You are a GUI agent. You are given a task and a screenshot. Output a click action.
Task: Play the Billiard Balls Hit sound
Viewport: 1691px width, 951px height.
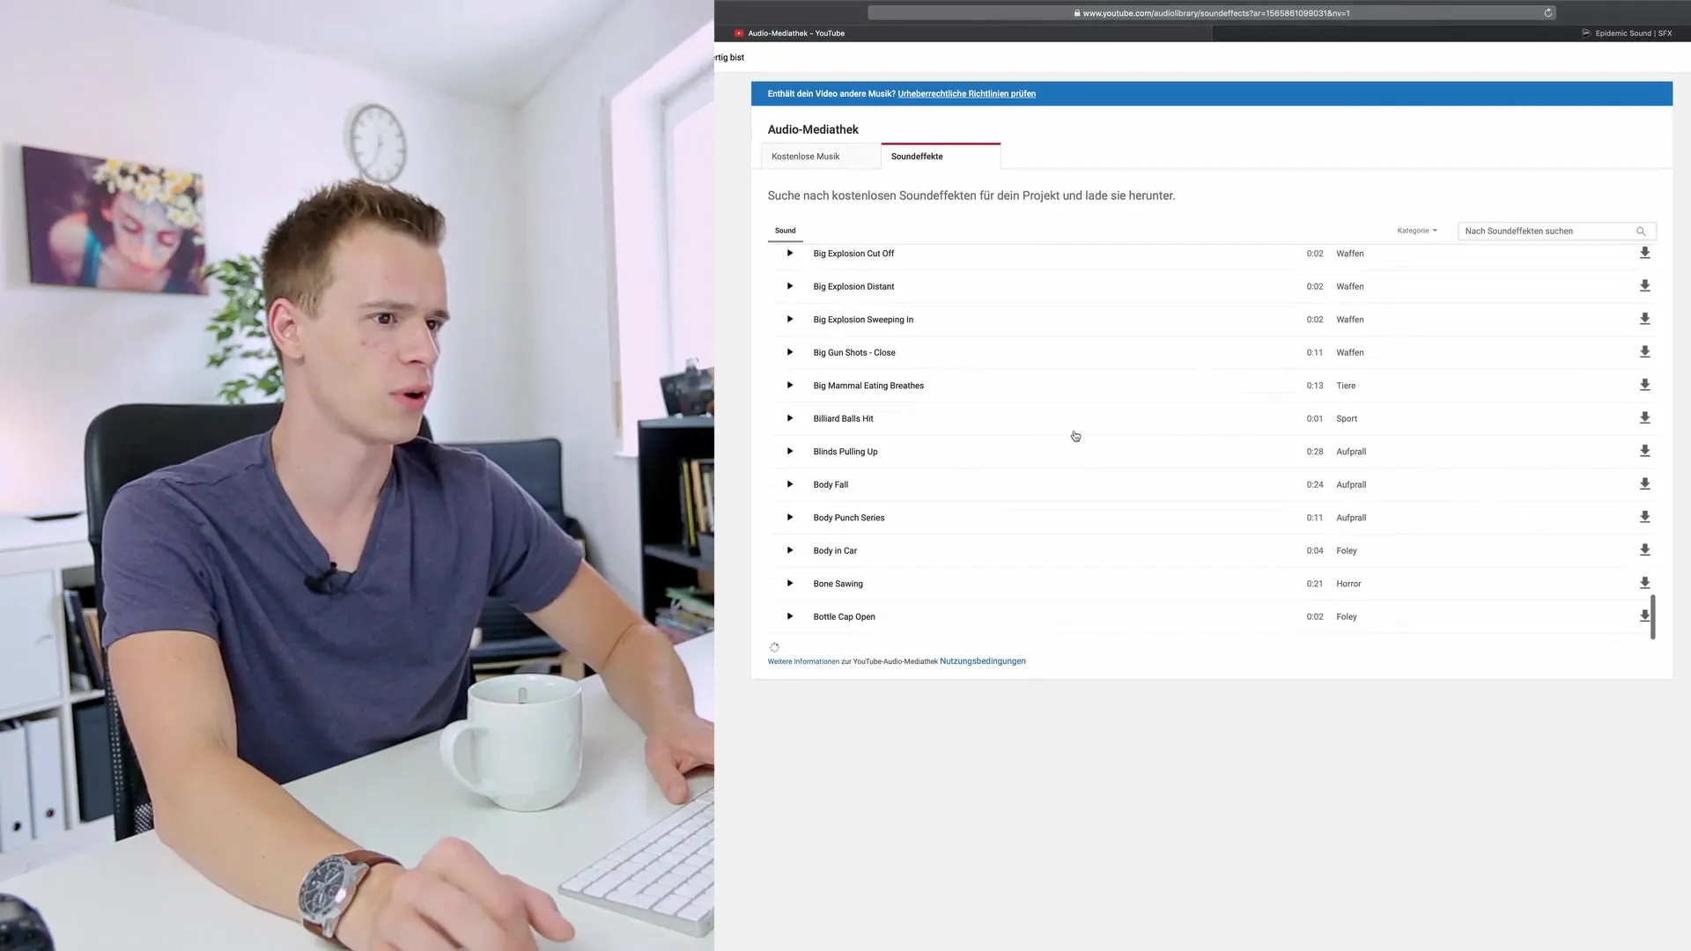coord(790,418)
